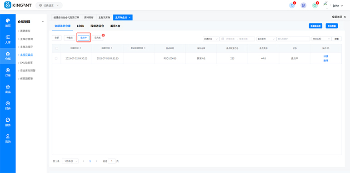This screenshot has height=173, width=350.
Task: Tick the select-all checkbox in table header
Action: (57, 48)
